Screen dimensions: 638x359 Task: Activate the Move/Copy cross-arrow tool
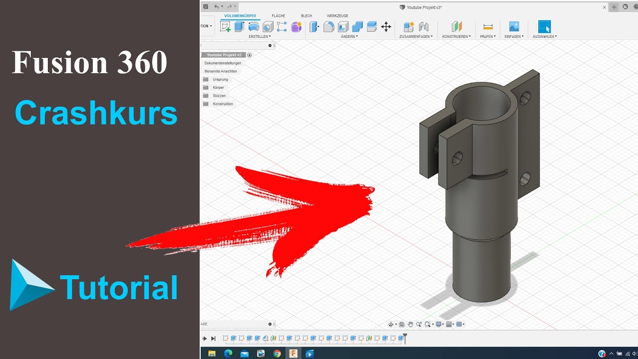tap(386, 27)
